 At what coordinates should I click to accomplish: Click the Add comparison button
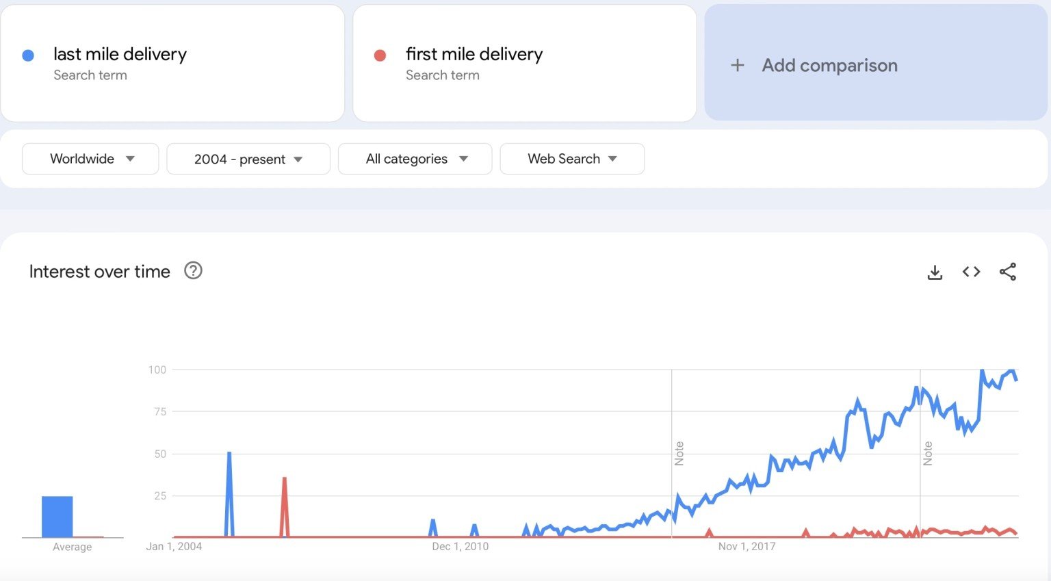point(829,65)
